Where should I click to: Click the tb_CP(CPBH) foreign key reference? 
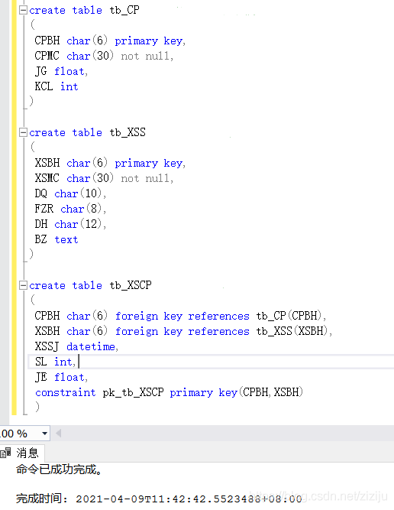[x=289, y=316]
